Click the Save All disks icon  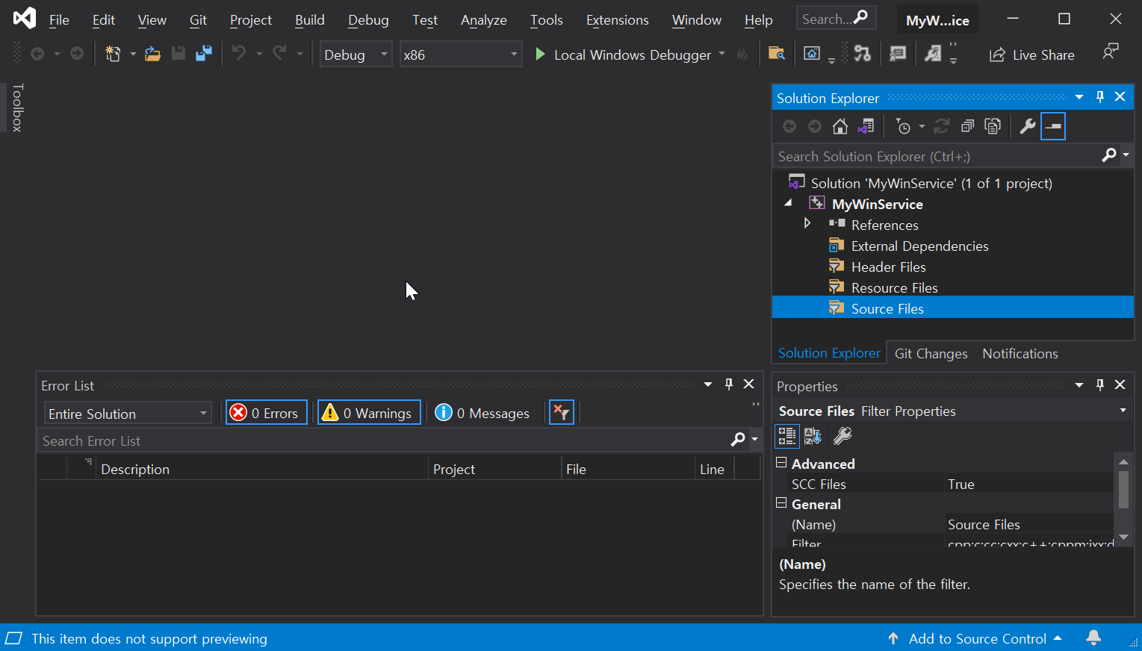point(203,54)
